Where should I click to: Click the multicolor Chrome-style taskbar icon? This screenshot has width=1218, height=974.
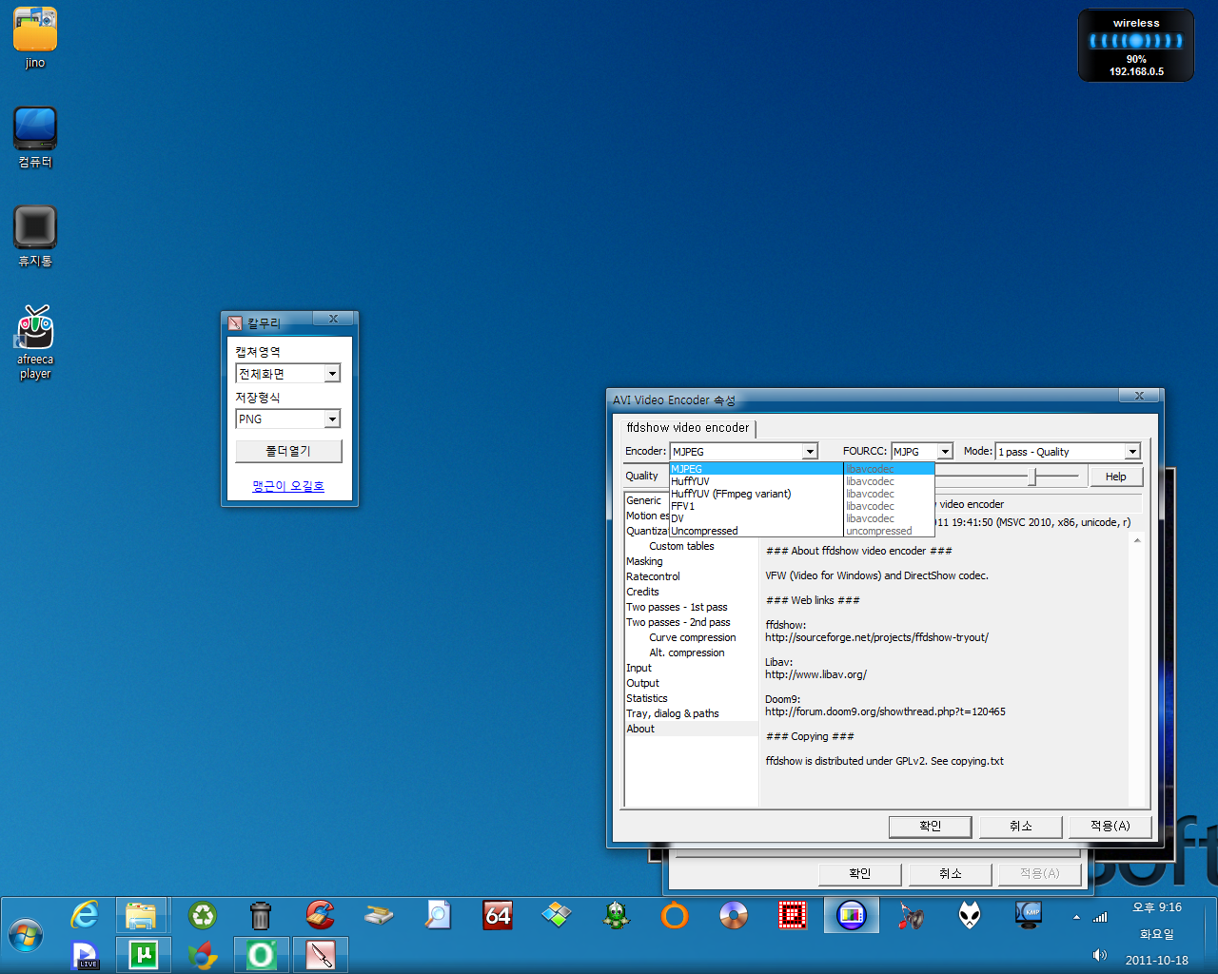pyautogui.click(x=202, y=954)
